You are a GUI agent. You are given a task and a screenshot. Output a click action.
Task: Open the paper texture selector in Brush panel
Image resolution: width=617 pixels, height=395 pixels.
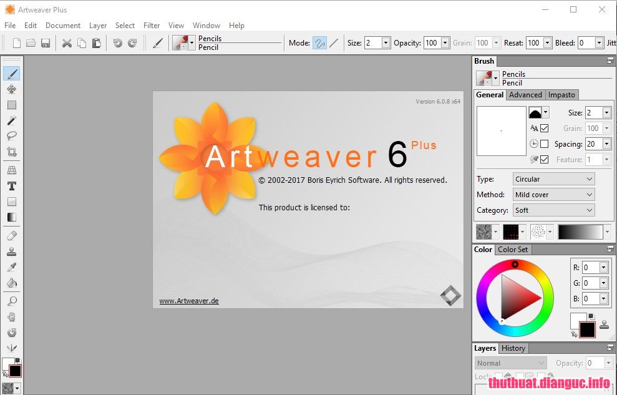point(487,232)
